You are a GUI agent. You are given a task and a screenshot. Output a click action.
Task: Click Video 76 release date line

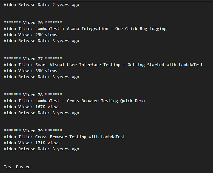click(41, 40)
